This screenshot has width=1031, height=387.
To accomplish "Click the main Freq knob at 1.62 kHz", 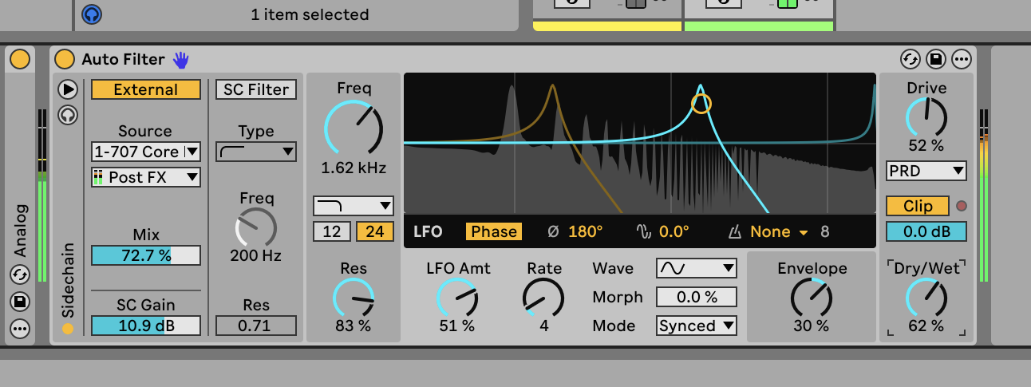I will click(354, 129).
